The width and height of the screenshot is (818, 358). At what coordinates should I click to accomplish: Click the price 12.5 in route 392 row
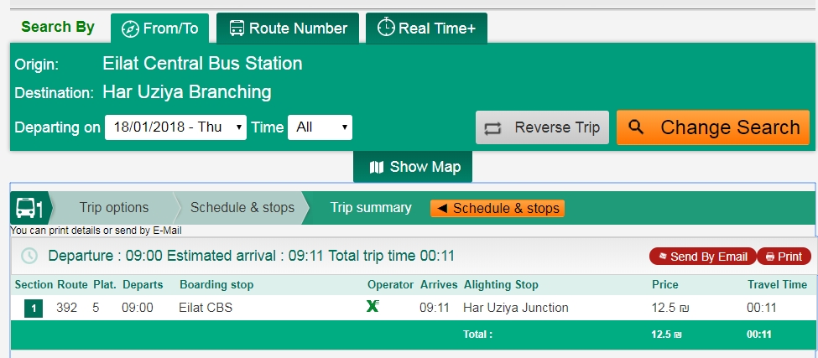coord(670,308)
